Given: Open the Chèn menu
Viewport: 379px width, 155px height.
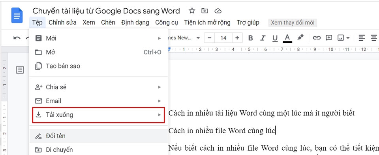Looking at the screenshot, I should tap(108, 23).
